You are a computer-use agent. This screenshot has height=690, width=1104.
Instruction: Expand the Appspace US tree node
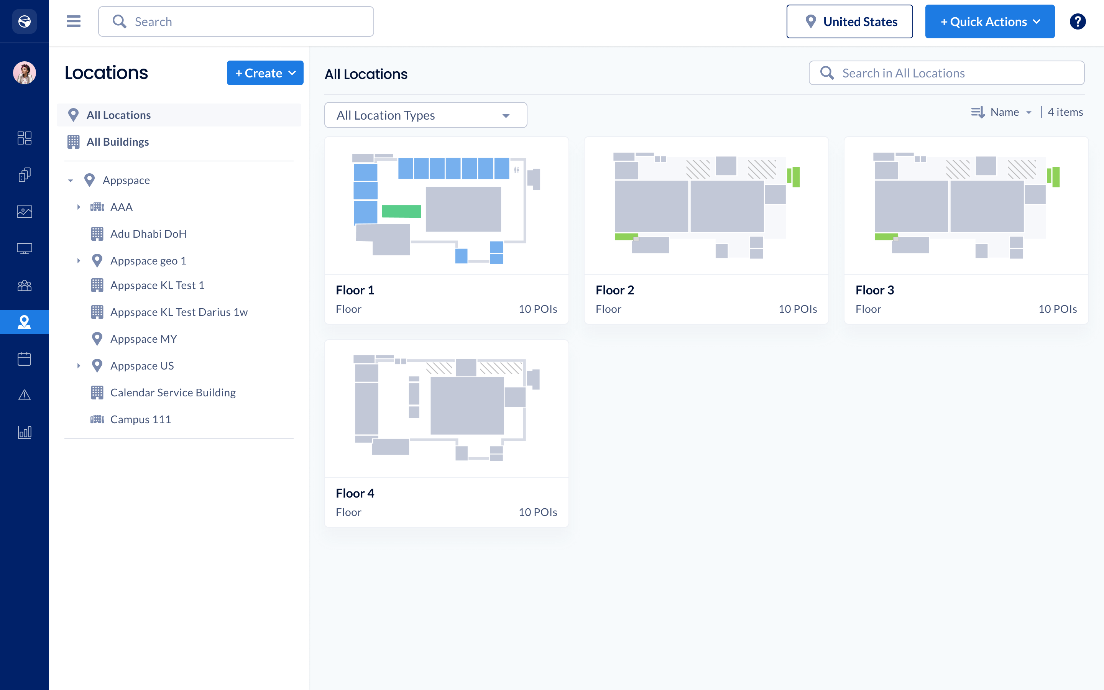pyautogui.click(x=79, y=366)
